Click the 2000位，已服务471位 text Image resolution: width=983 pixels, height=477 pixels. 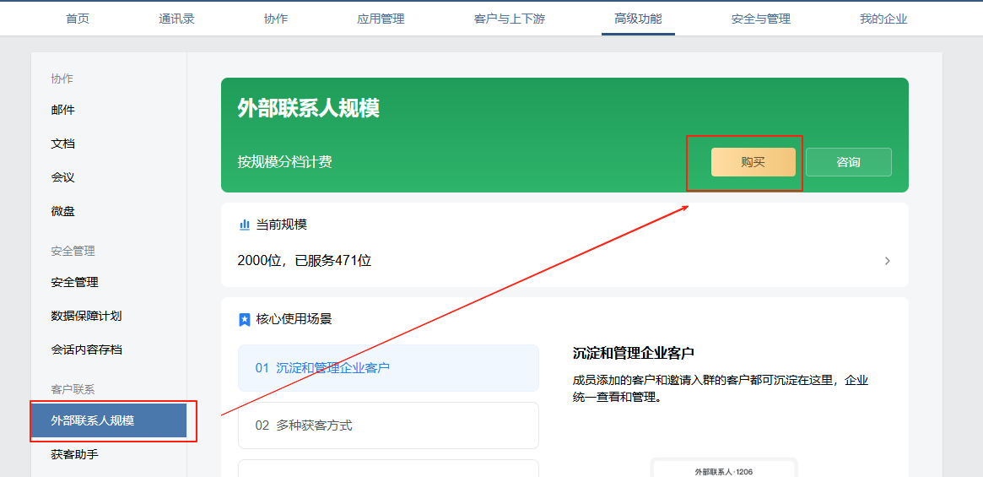(x=305, y=261)
